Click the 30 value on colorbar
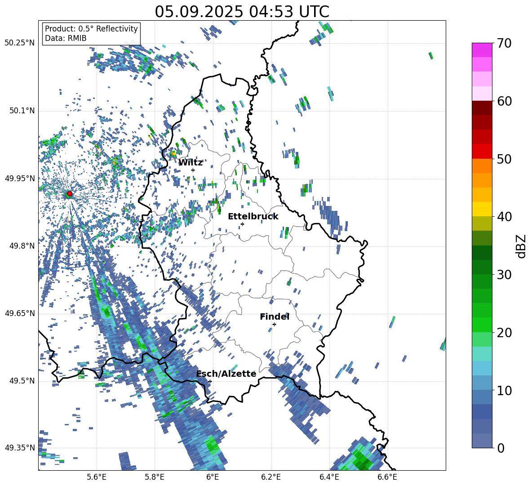This screenshot has height=486, width=532. [504, 275]
